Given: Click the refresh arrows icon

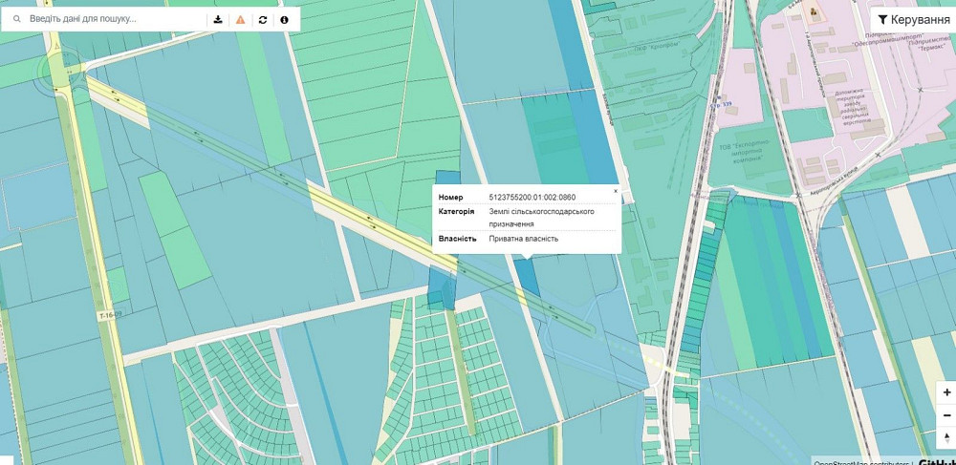Looking at the screenshot, I should tap(263, 19).
